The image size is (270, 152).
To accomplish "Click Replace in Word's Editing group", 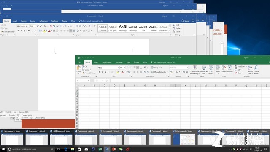I will (x=177, y=28).
